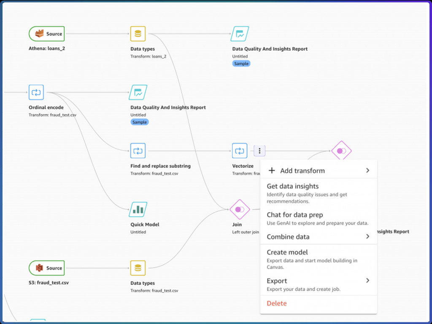Image resolution: width=432 pixels, height=324 pixels.
Task: Click the Data types node for loans_2
Action: point(138,34)
